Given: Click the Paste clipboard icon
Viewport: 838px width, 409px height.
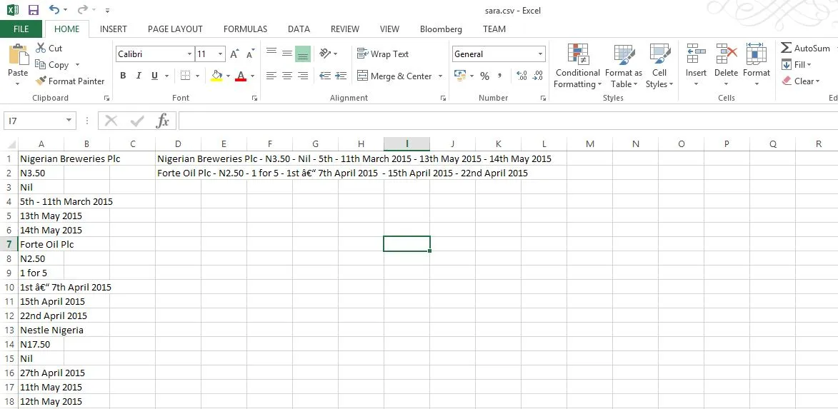Looking at the screenshot, I should (18, 55).
